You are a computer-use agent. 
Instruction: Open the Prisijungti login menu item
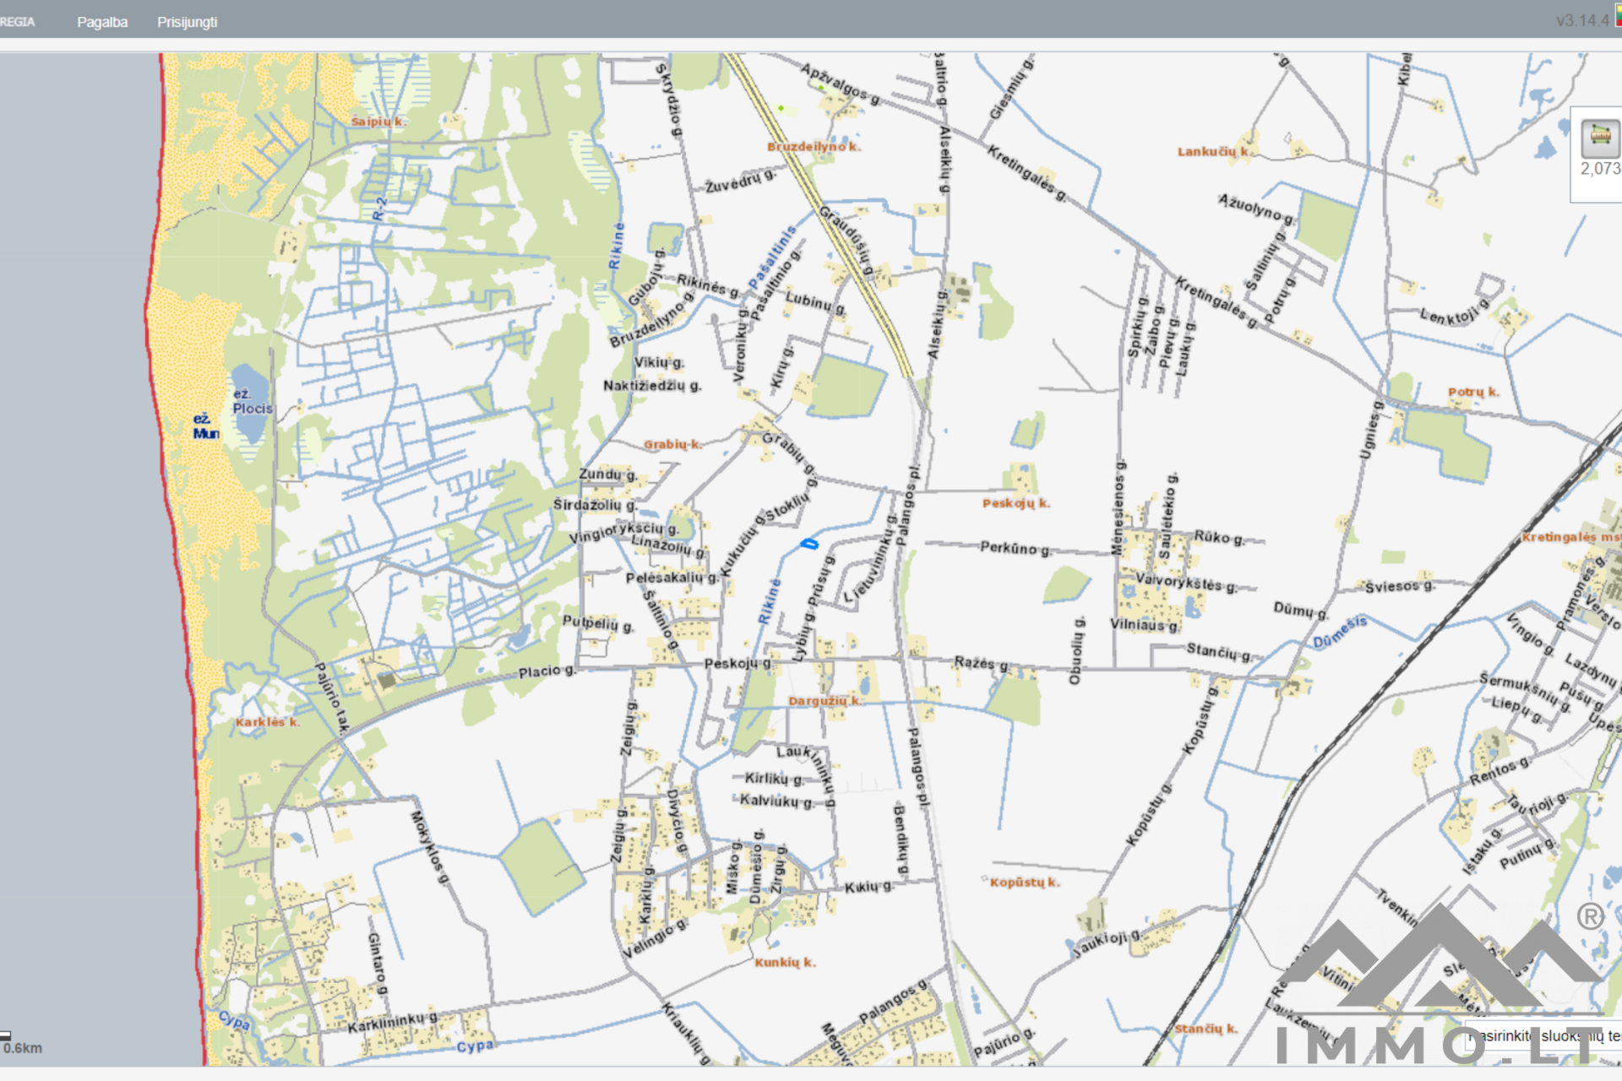click(187, 22)
